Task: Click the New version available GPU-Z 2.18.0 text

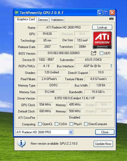Action: click(54, 144)
